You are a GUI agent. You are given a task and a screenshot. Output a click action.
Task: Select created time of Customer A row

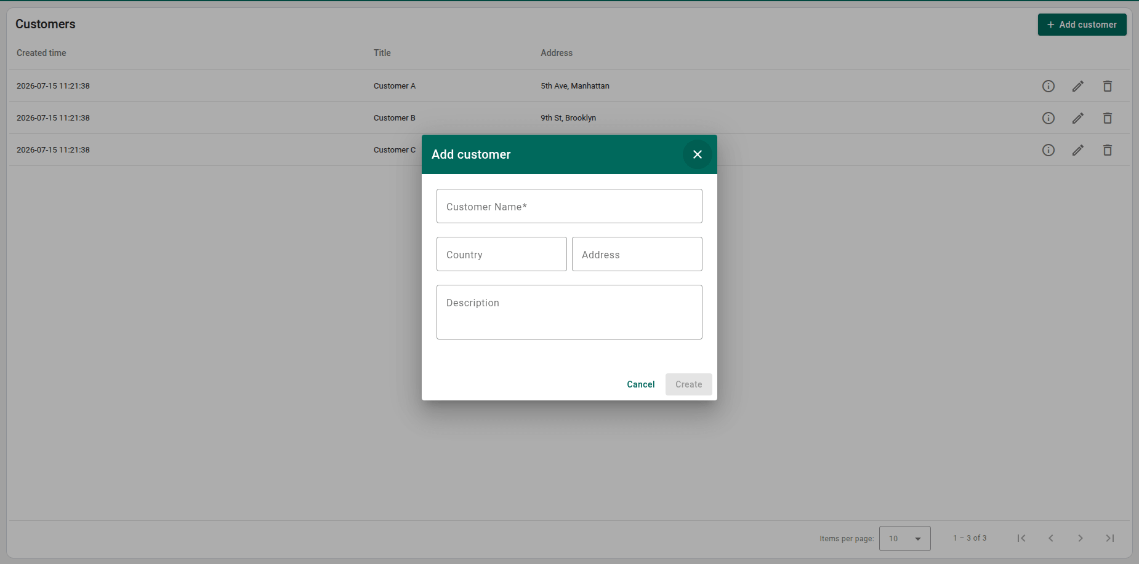(x=53, y=86)
